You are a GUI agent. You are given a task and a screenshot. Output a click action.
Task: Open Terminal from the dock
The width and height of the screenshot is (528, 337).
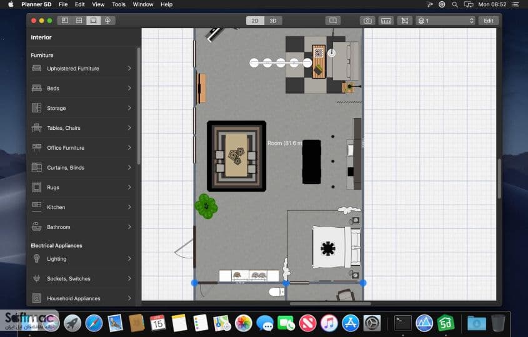tap(403, 323)
